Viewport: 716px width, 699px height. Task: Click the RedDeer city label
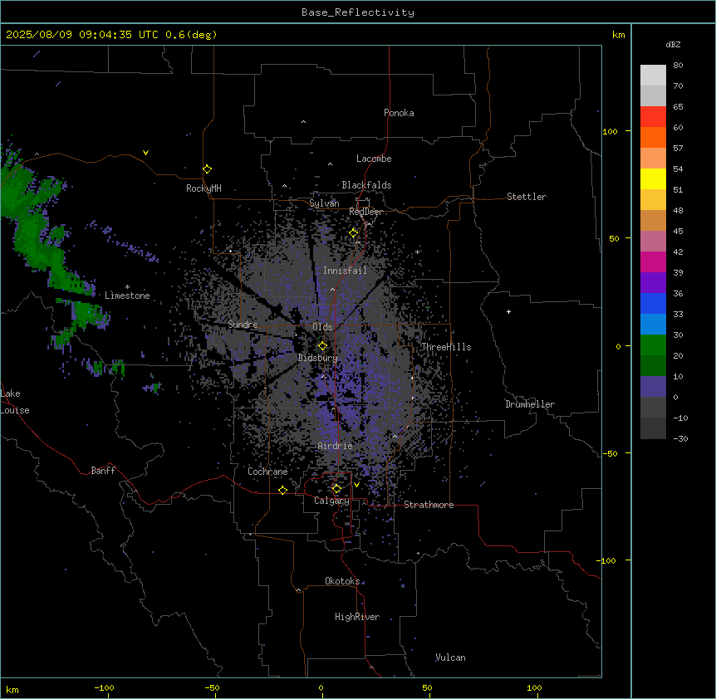tap(365, 212)
